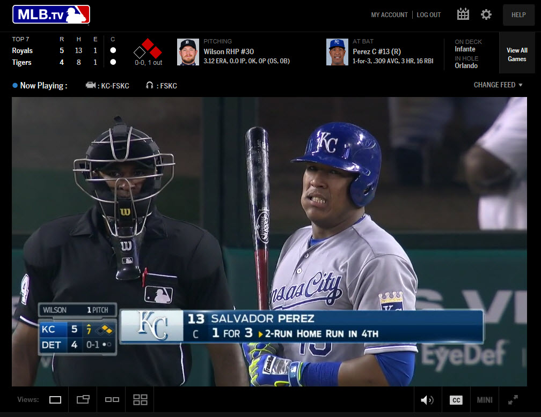Click the LOG OUT link
541x417 pixels.
(x=428, y=15)
